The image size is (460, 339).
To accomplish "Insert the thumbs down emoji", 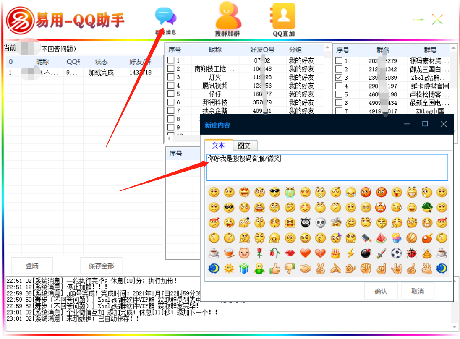I will pyautogui.click(x=290, y=269).
